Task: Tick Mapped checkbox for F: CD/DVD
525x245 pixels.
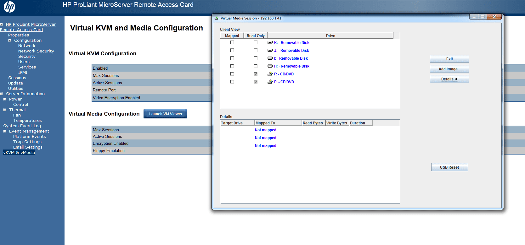Action: (x=232, y=74)
